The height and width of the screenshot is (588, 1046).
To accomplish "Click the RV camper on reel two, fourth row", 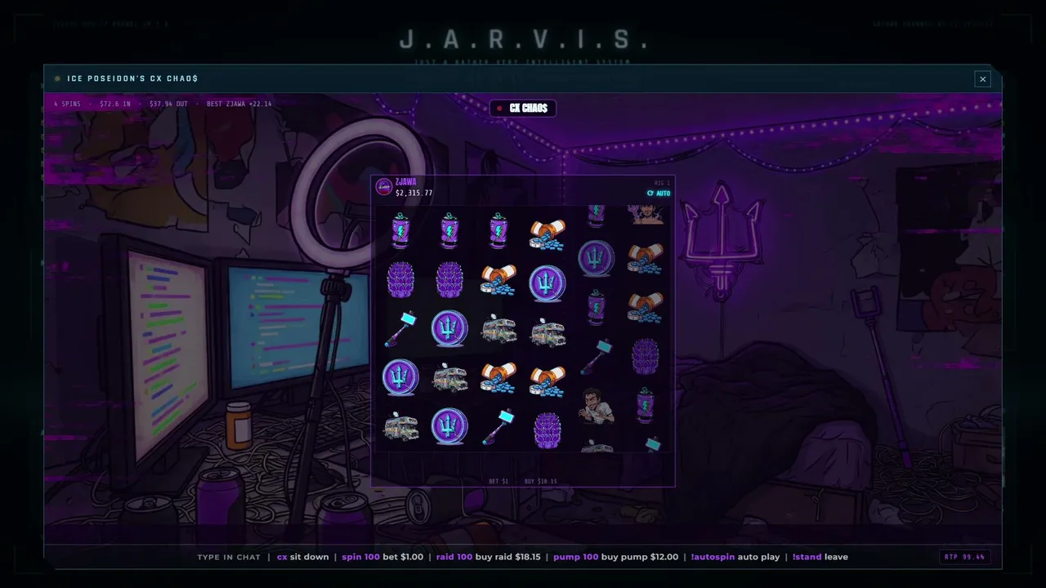I will click(x=449, y=377).
